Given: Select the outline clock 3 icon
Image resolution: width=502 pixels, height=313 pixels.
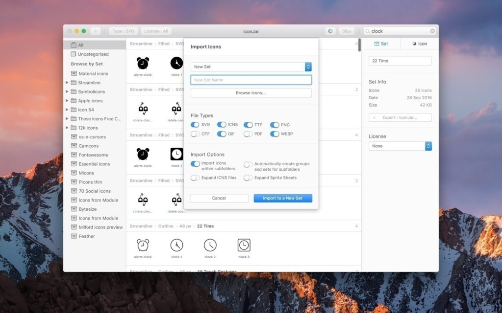Looking at the screenshot, I should click(x=244, y=246).
